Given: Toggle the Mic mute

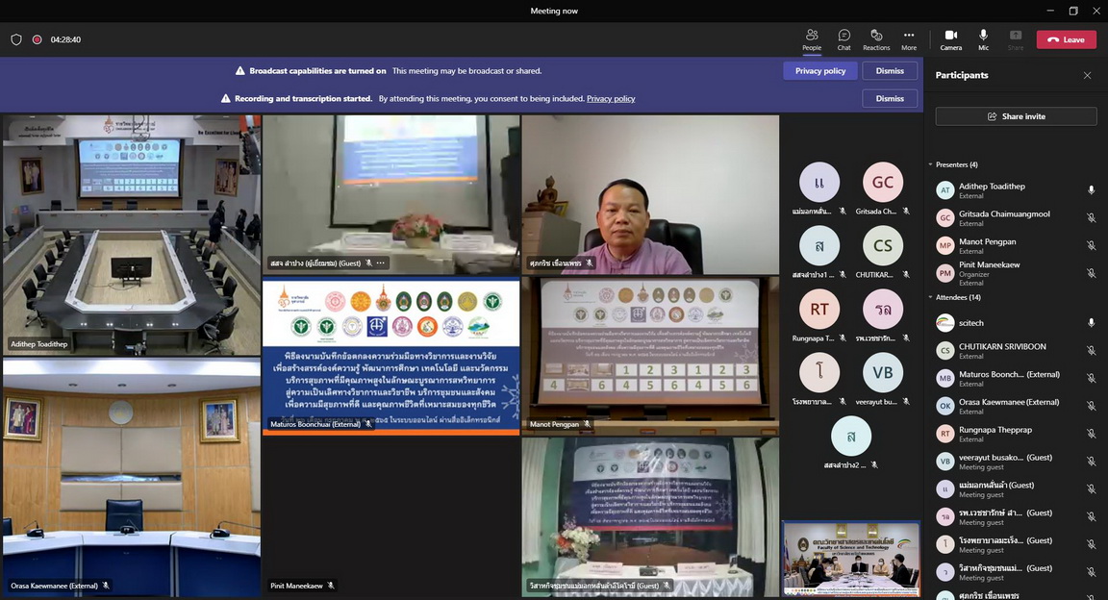Looking at the screenshot, I should 983,38.
